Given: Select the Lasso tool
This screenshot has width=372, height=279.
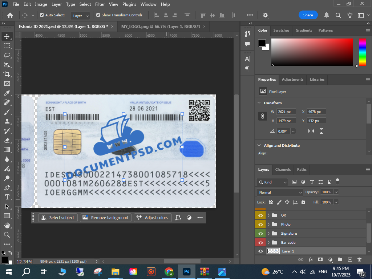Looking at the screenshot, I should click(7, 55).
